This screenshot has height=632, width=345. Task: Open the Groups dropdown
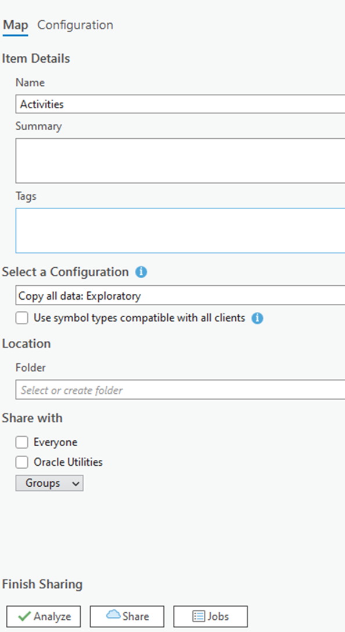coord(49,483)
